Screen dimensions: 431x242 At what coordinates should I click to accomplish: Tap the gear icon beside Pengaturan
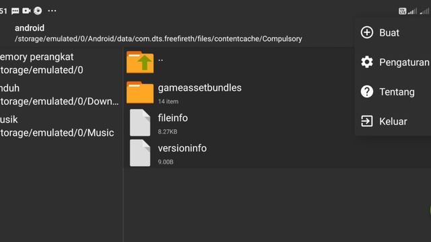pos(366,62)
